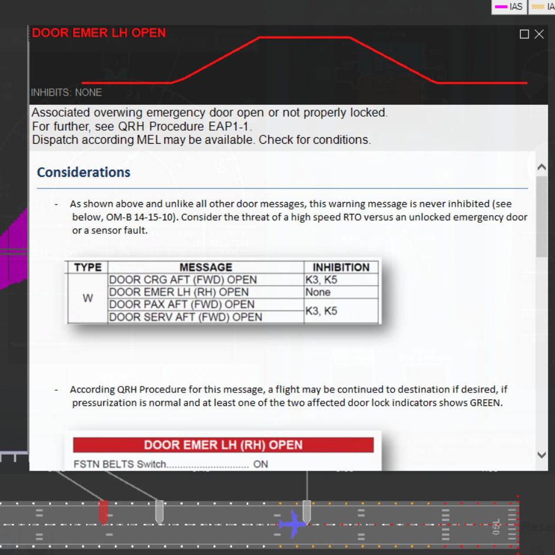
Task: Click the blue aircraft icon on the runway
Action: (293, 524)
